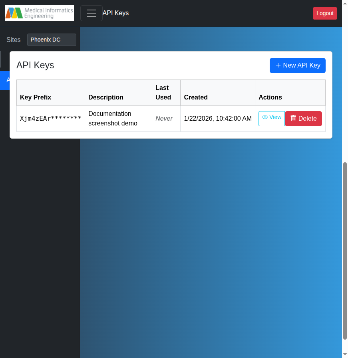348x358 pixels.
Task: Open the navigation hamburger menu
Action: [x=91, y=13]
